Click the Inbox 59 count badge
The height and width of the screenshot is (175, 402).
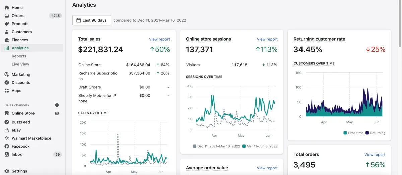click(58, 154)
